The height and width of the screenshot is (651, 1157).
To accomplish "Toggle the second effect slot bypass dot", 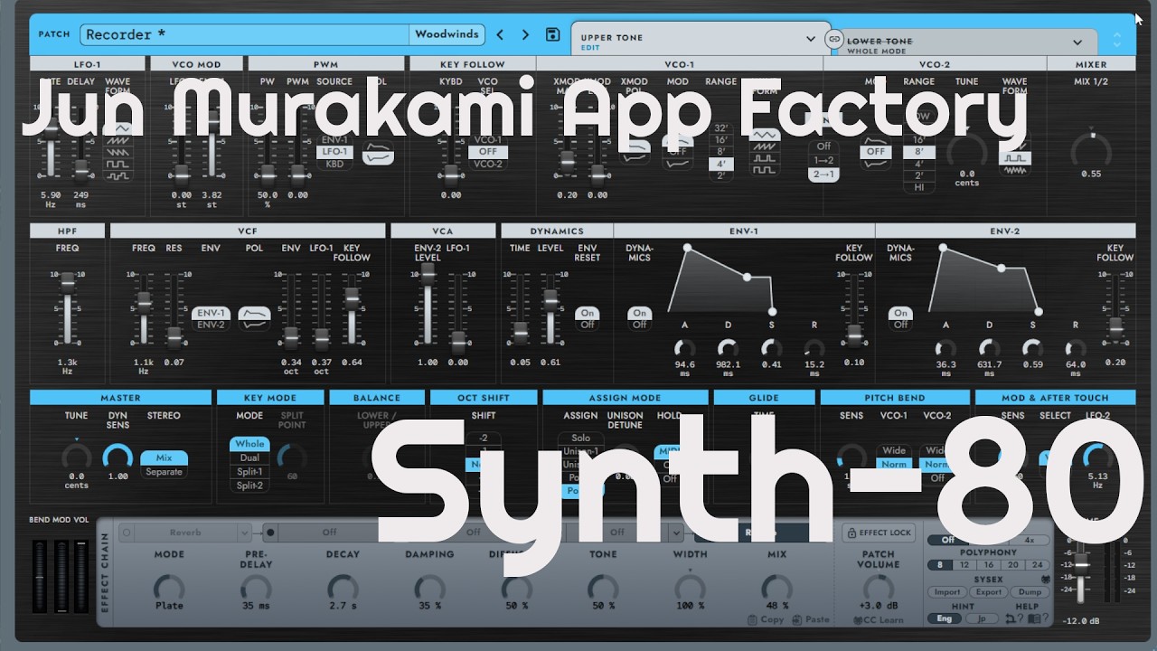I will [x=269, y=533].
